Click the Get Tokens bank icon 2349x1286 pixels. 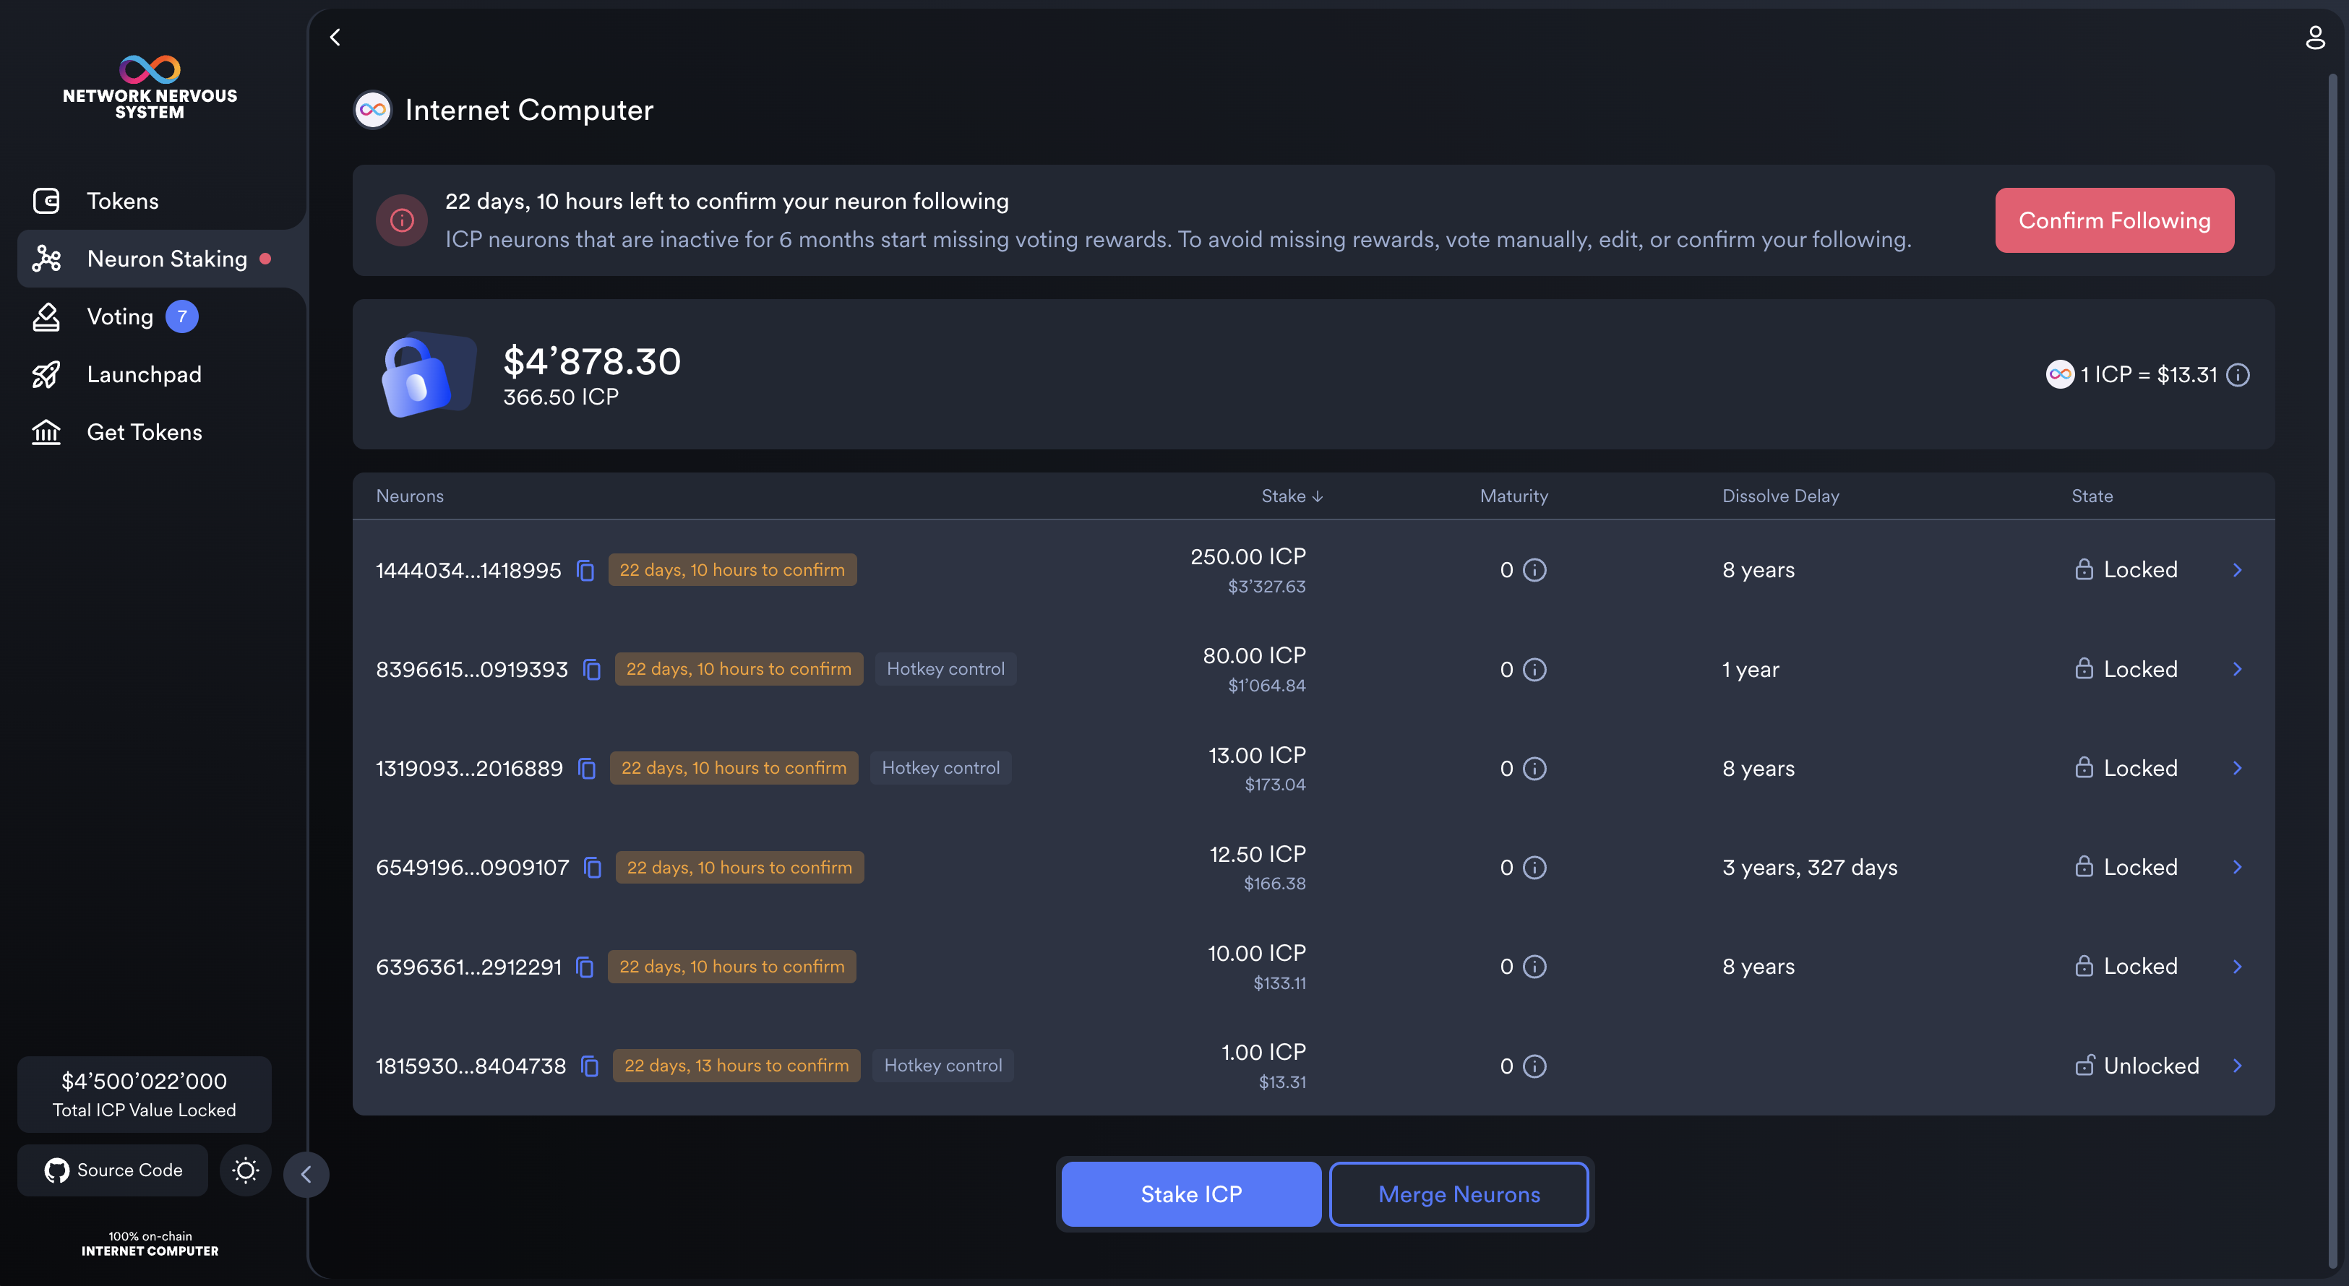pyautogui.click(x=46, y=432)
